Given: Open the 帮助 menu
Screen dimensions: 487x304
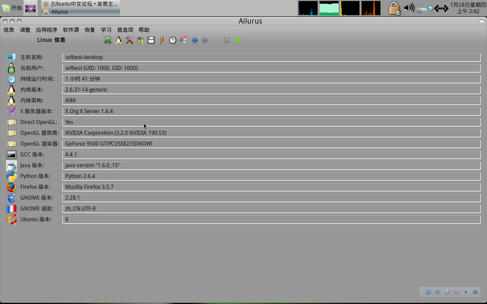Looking at the screenshot, I should point(144,30).
